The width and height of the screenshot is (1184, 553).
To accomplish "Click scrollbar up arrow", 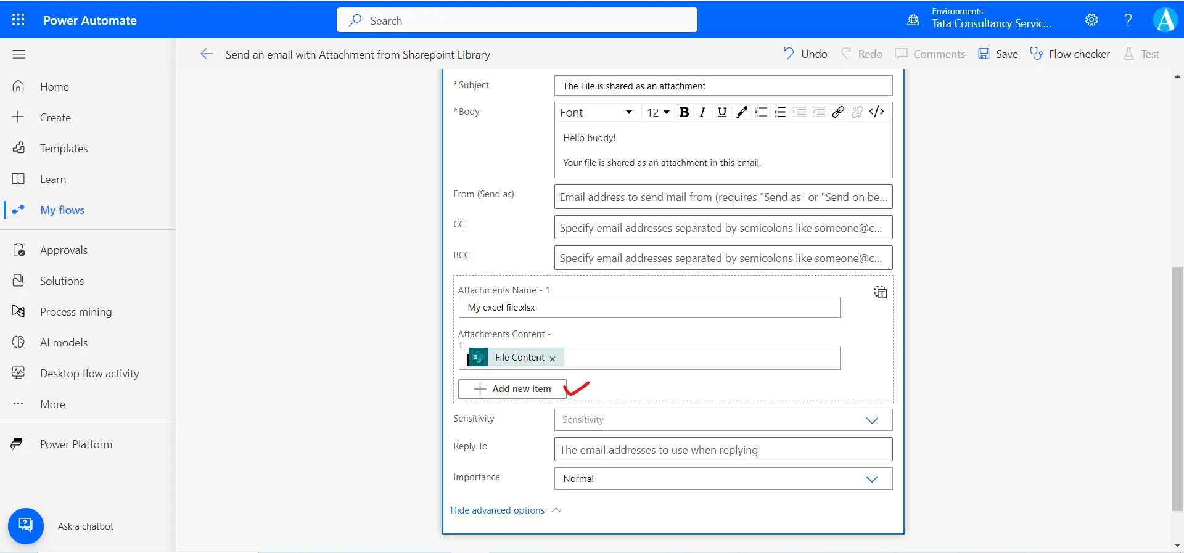I will 1177,76.
